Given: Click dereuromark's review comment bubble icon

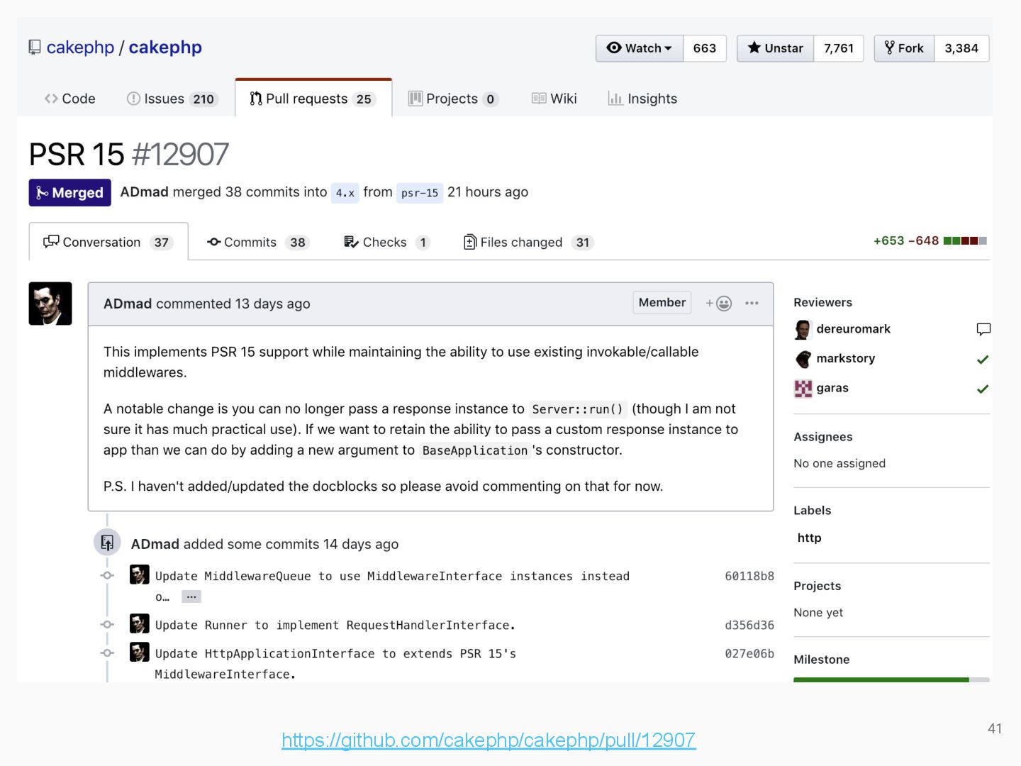Looking at the screenshot, I should tap(983, 329).
